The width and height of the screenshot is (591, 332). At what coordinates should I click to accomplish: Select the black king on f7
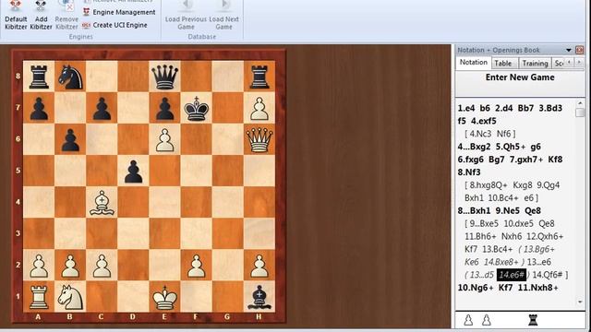point(196,108)
